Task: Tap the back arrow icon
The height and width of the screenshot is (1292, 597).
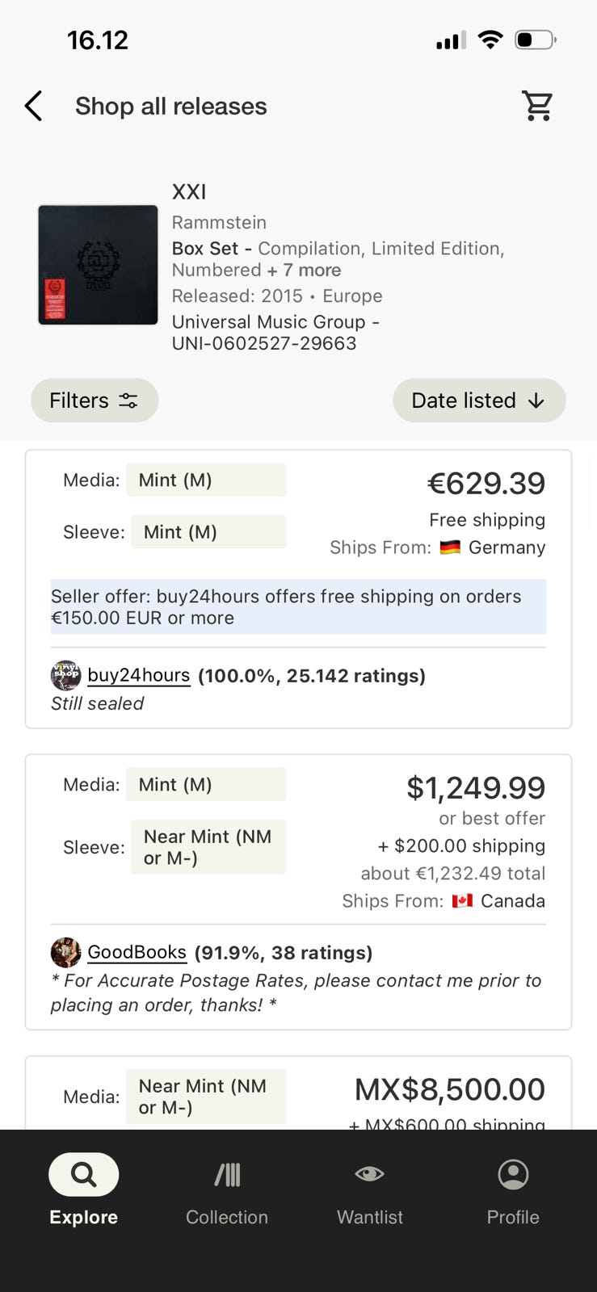Action: pos(33,106)
